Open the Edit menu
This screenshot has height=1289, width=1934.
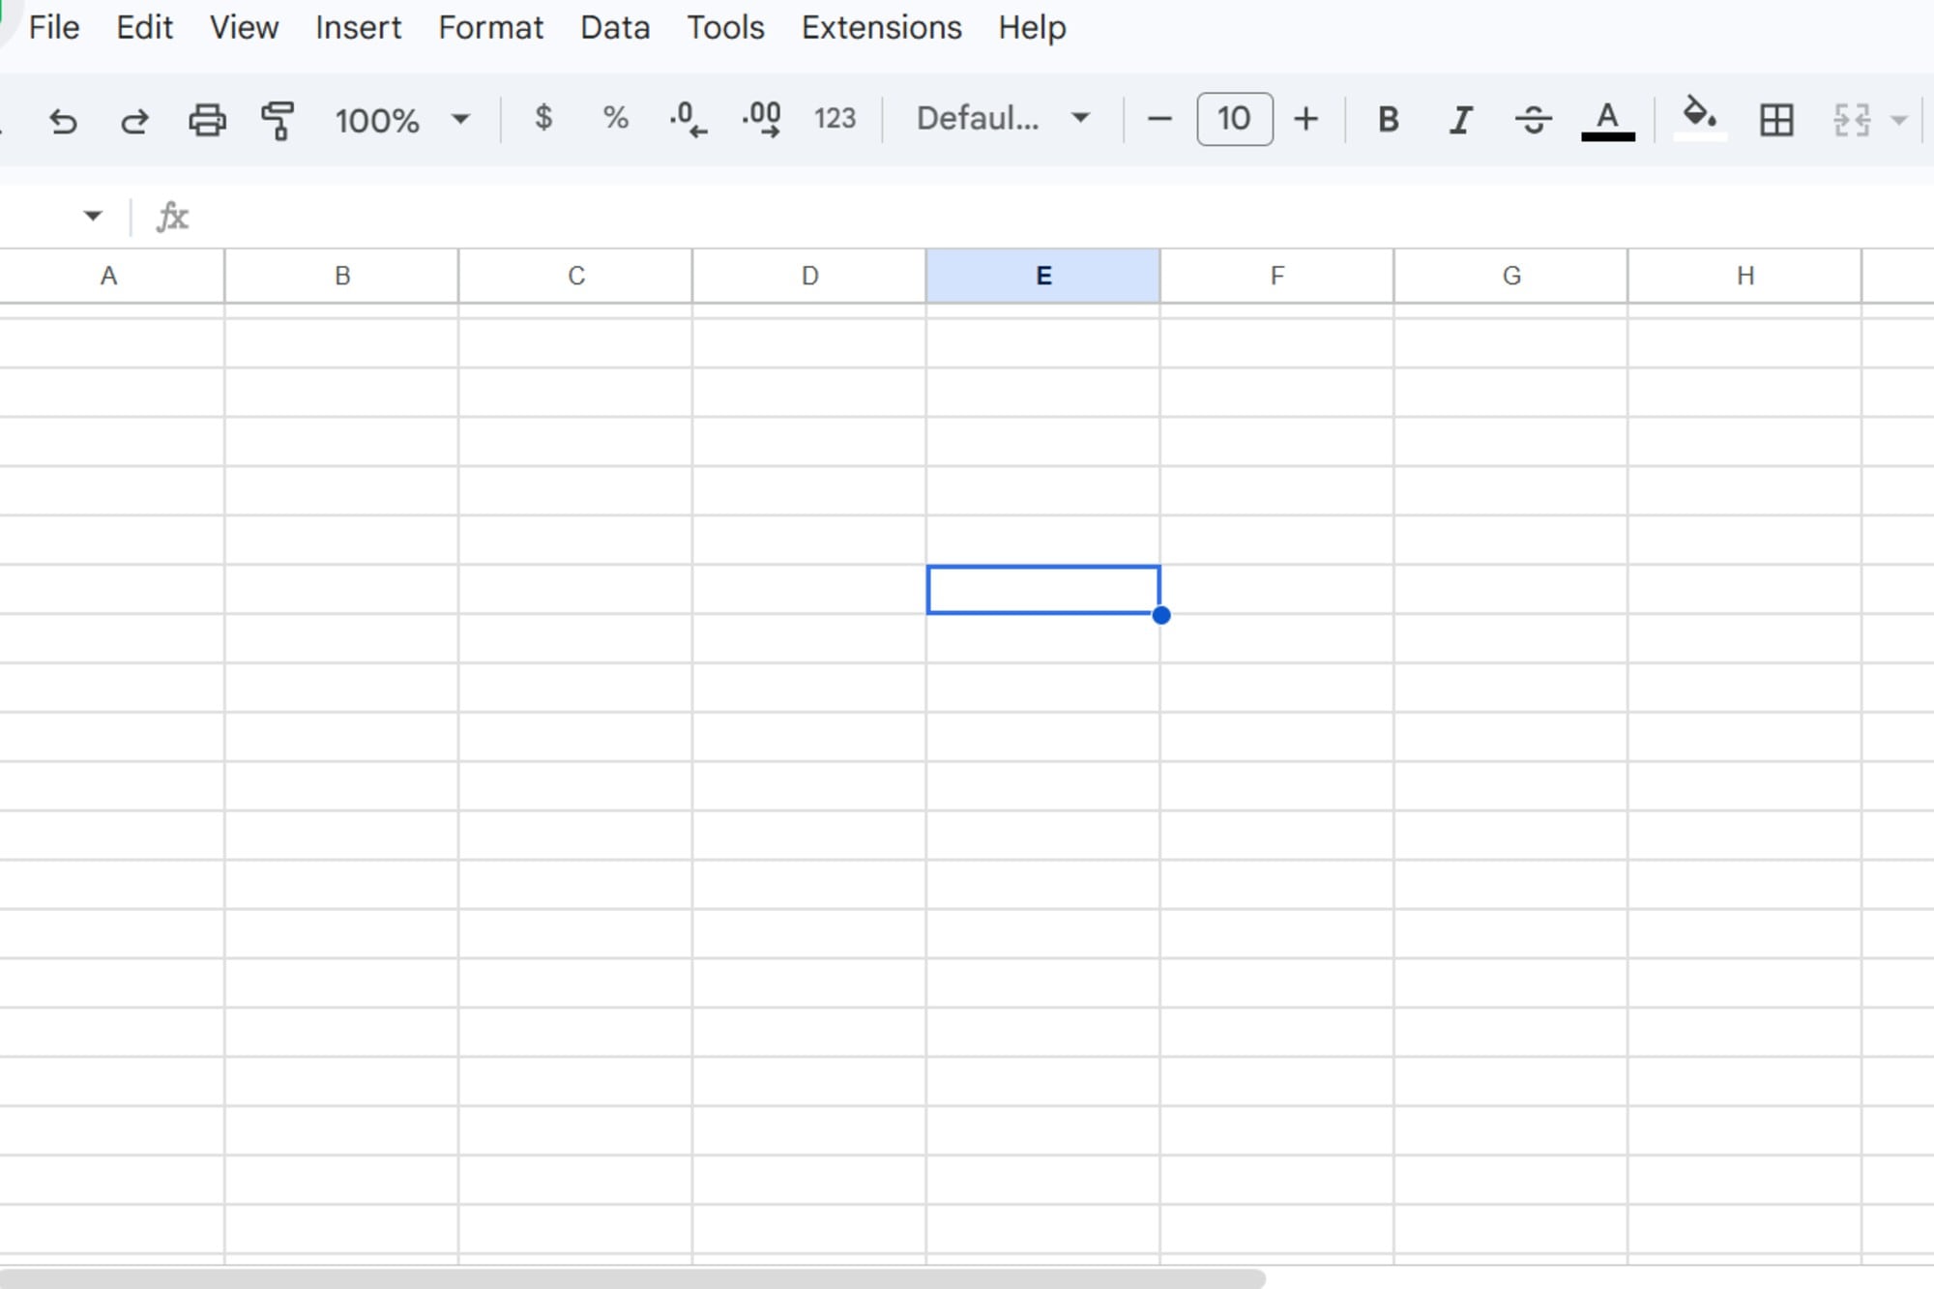click(x=144, y=27)
